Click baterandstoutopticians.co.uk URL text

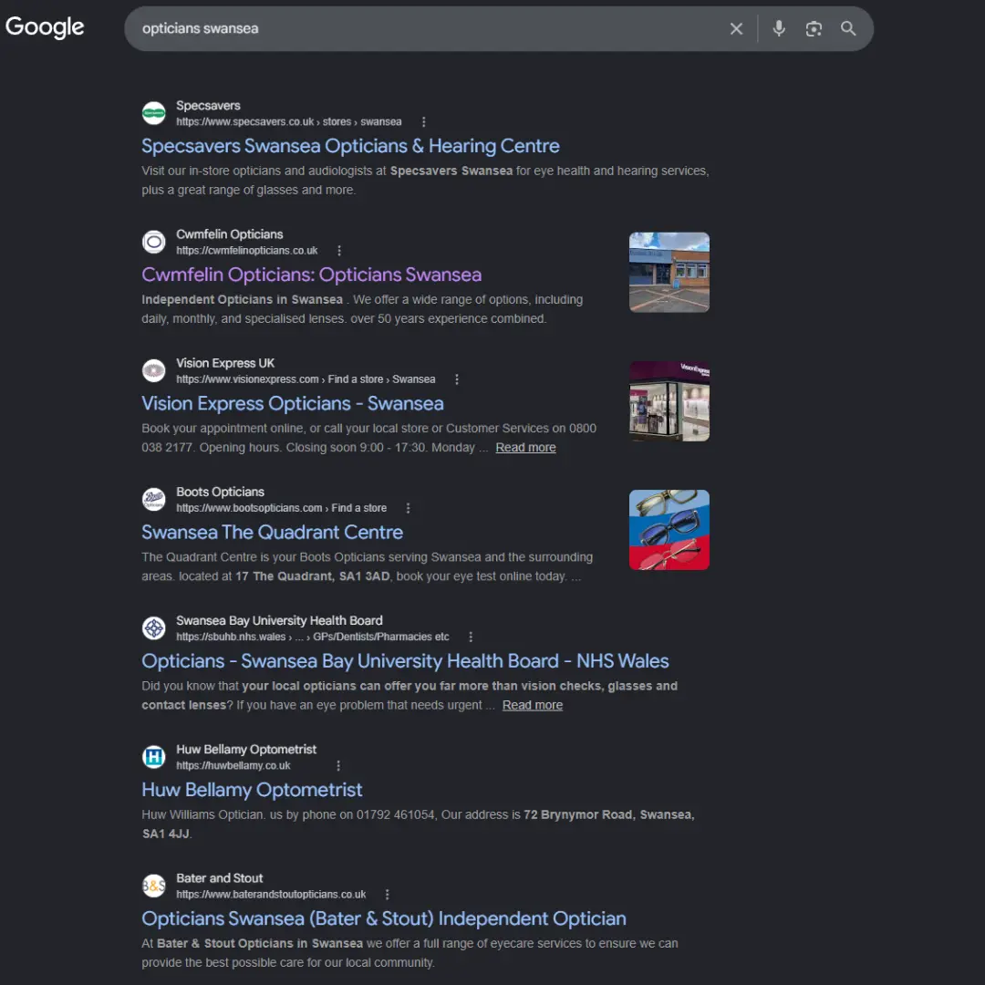pyautogui.click(x=271, y=895)
